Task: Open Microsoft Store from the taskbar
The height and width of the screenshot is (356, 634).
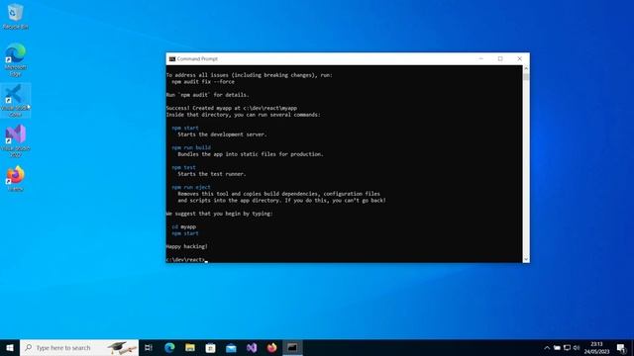Action: click(210, 347)
